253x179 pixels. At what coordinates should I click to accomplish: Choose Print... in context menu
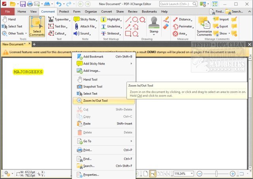pos(104,150)
